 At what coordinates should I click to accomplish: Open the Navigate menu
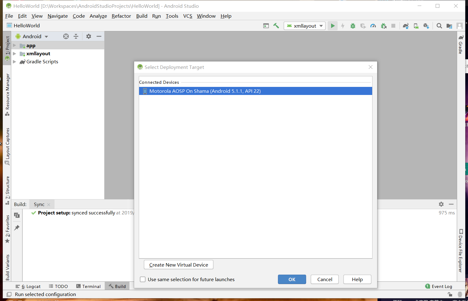[x=58, y=16]
